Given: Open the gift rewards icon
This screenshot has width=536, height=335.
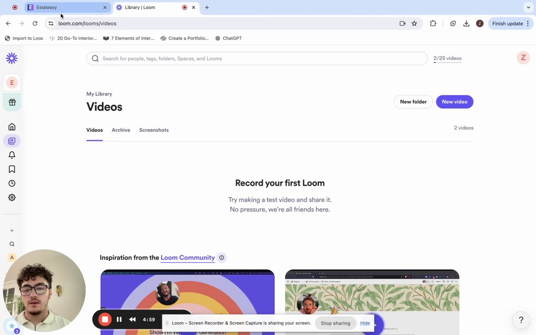Looking at the screenshot, I should point(12,102).
